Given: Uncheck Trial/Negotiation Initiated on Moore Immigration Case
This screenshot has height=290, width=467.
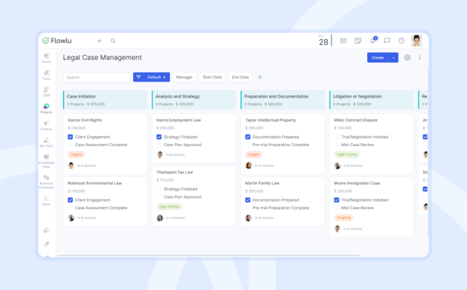Looking at the screenshot, I should coord(336,200).
